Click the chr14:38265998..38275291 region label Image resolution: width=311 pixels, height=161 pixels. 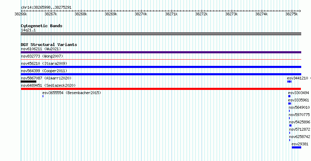[x=46, y=8]
